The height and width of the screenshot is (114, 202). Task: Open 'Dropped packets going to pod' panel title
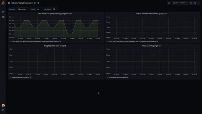[x=151, y=46]
